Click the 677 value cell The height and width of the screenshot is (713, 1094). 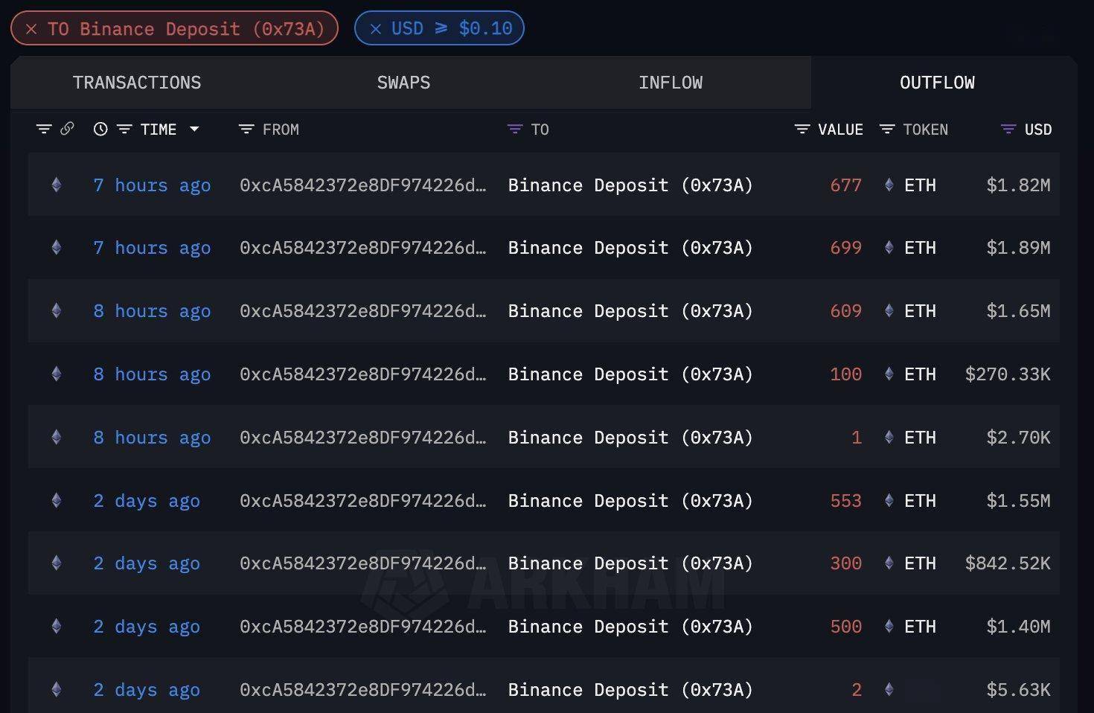point(846,185)
